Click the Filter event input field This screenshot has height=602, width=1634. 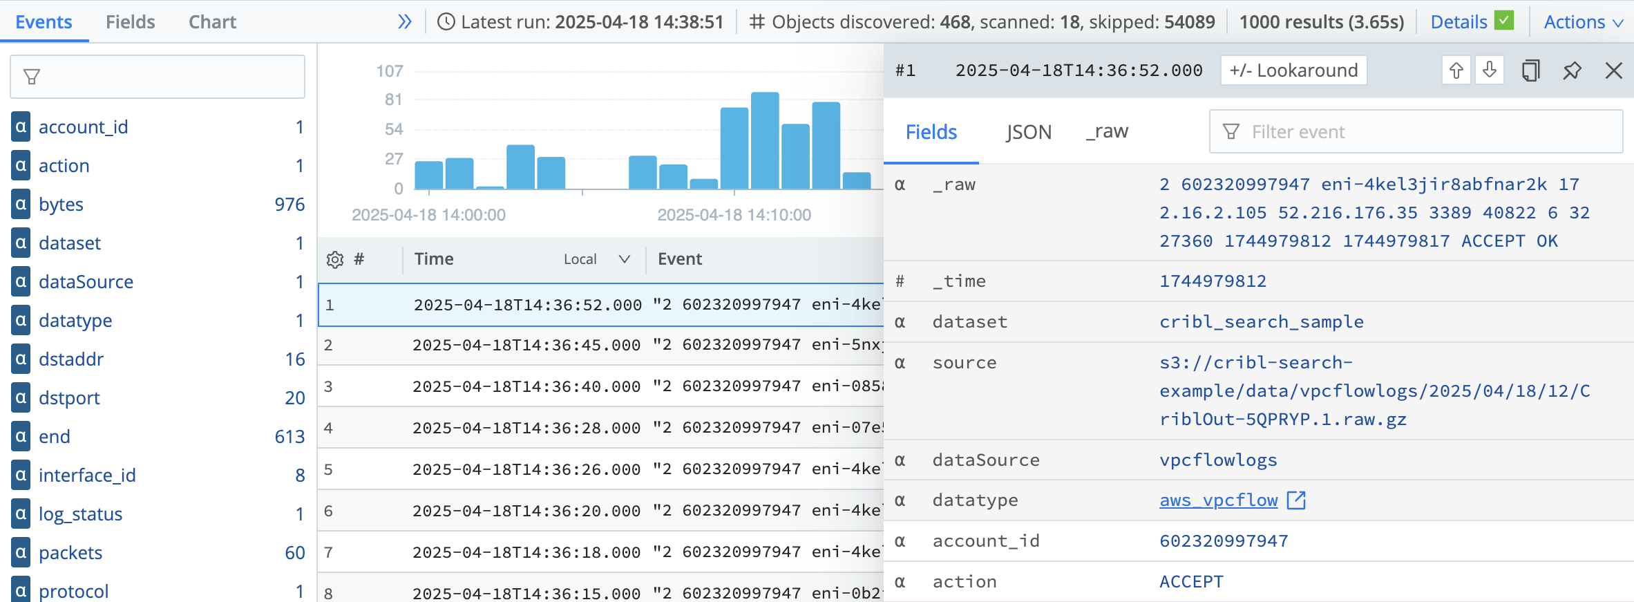tap(1423, 132)
